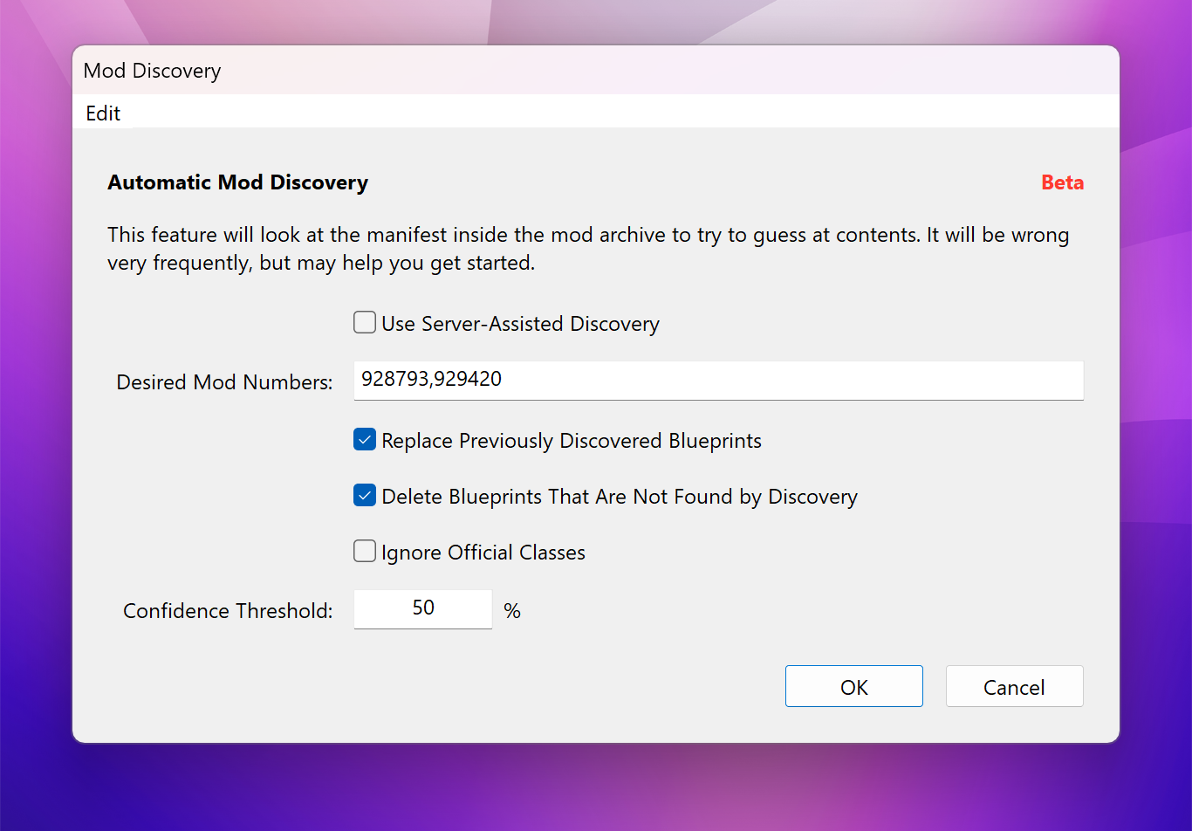
Task: Click the percent sign beside threshold field
Action: [x=512, y=611]
